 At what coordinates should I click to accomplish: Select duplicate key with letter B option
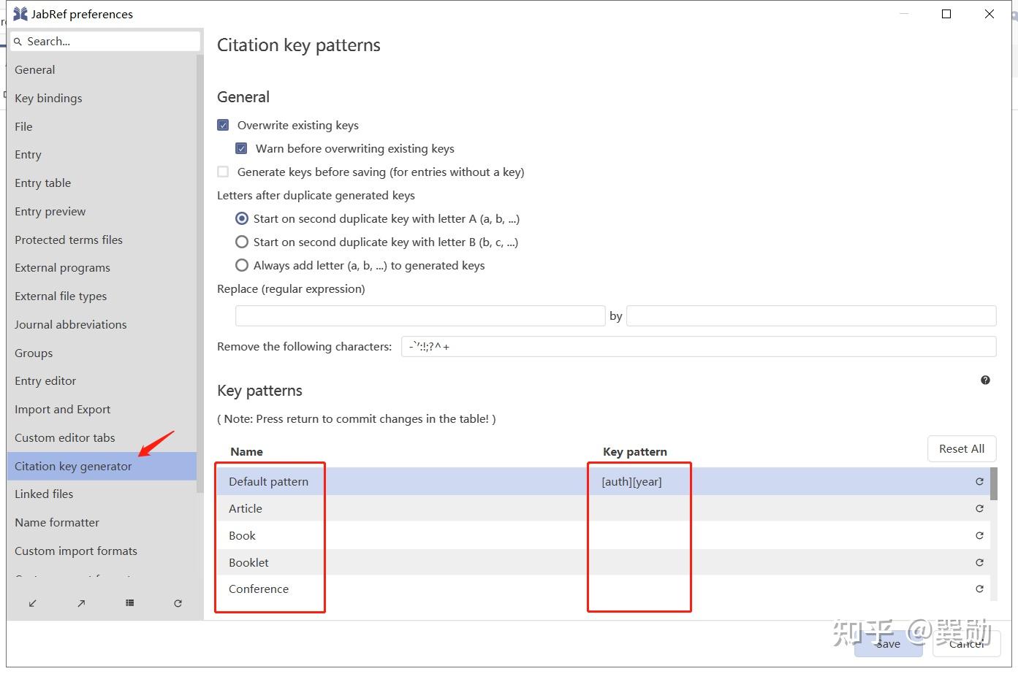[242, 242]
